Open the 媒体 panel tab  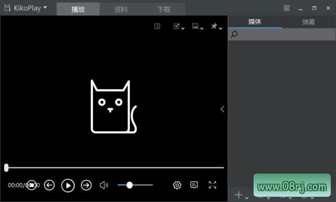coord(255,22)
